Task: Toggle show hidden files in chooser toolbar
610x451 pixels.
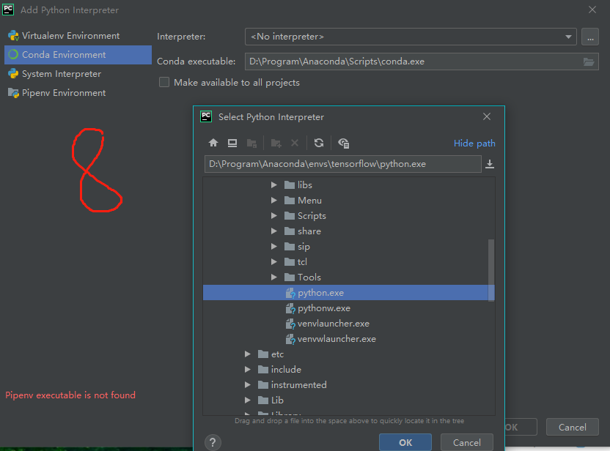Action: coord(343,143)
